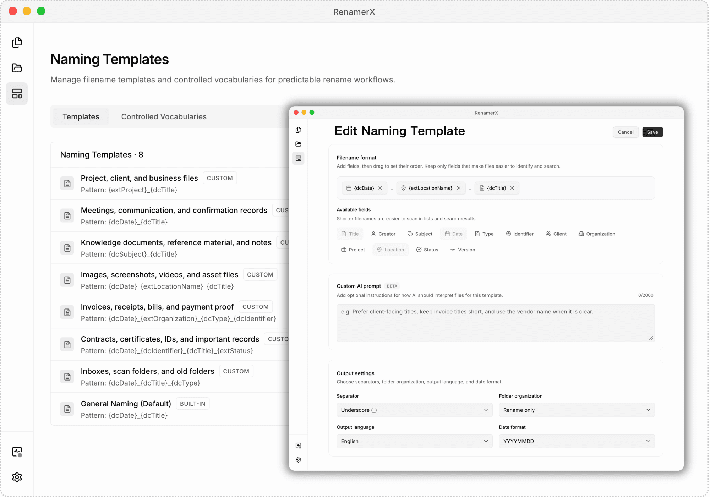This screenshot has height=497, width=710.
Task: Add the Version field
Action: click(463, 250)
